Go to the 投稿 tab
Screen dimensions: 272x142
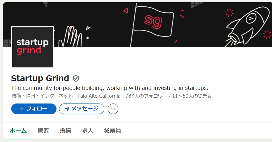pyautogui.click(x=65, y=131)
